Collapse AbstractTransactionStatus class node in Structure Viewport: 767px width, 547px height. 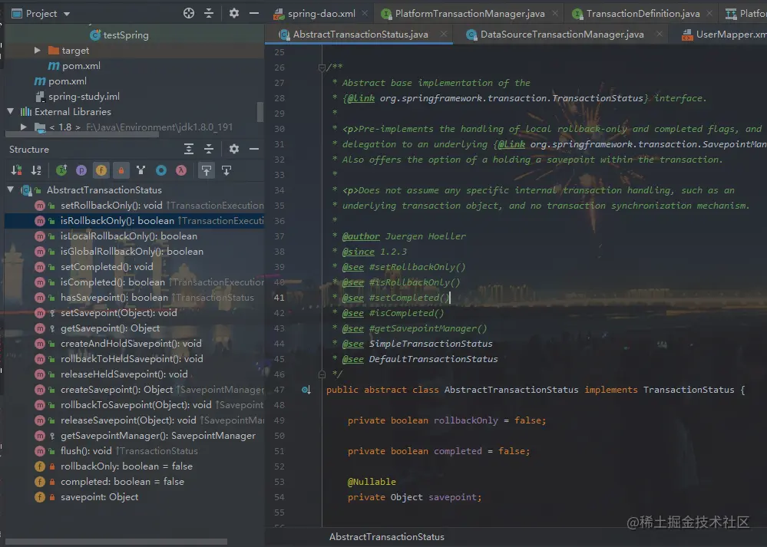(10, 189)
